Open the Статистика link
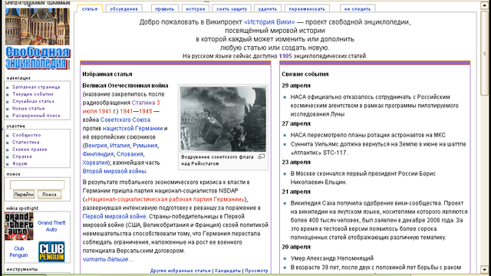 click(x=25, y=143)
